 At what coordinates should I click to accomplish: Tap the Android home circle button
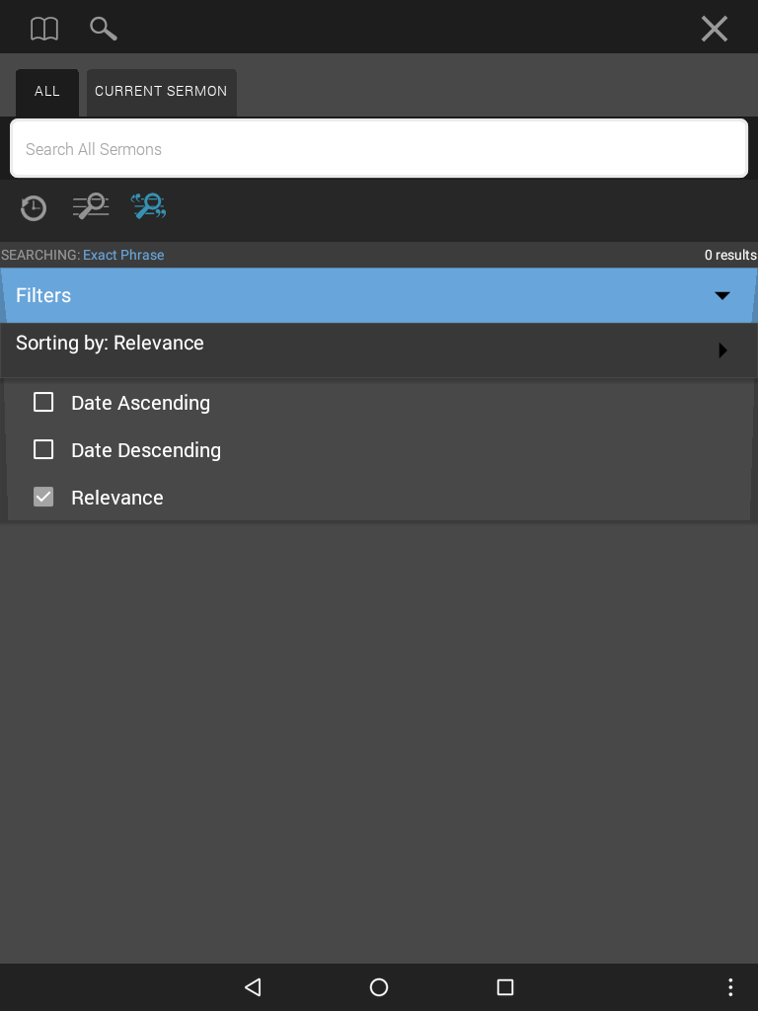[379, 987]
